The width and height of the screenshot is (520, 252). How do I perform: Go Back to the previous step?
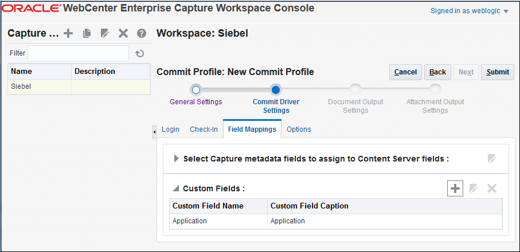(x=437, y=72)
